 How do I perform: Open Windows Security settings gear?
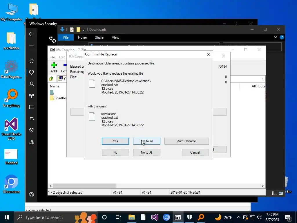click(31, 194)
